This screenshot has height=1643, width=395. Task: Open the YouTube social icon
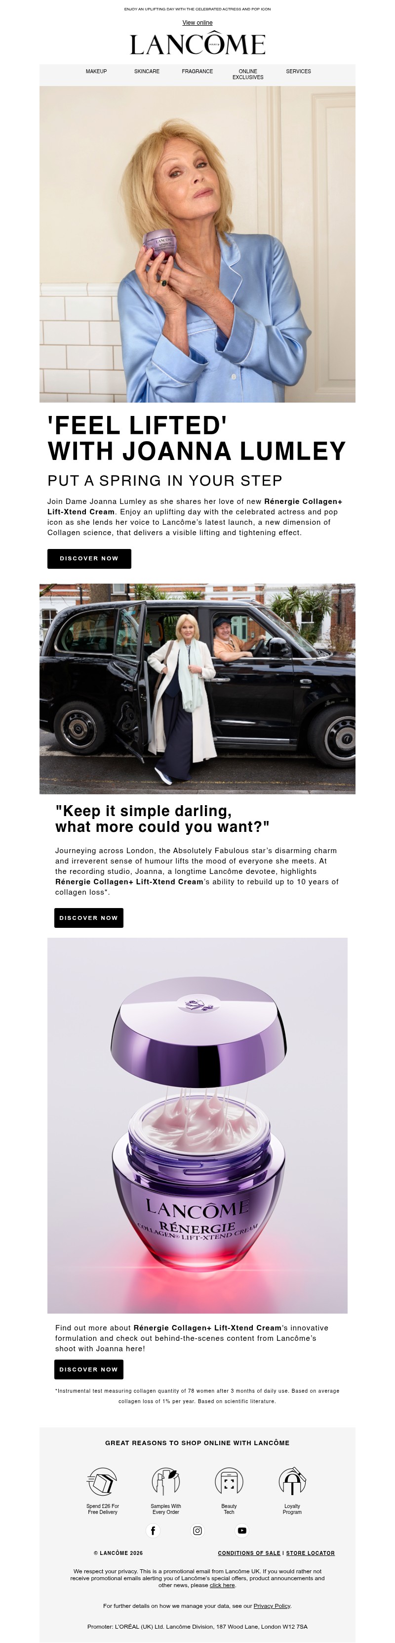[242, 1530]
